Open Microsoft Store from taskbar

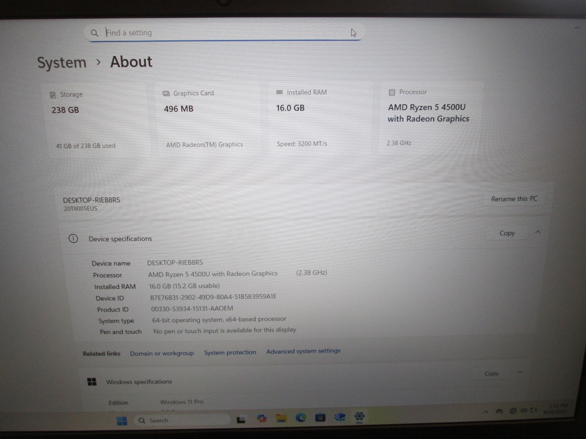tap(320, 417)
